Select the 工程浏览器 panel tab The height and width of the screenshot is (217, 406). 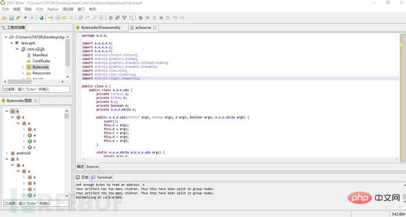(14, 28)
